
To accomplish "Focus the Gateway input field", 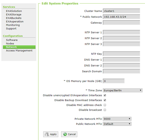I will click(x=122, y=23).
